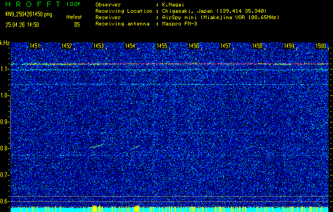Click the Observer field label
This screenshot has width=333, height=212.
click(x=108, y=4)
